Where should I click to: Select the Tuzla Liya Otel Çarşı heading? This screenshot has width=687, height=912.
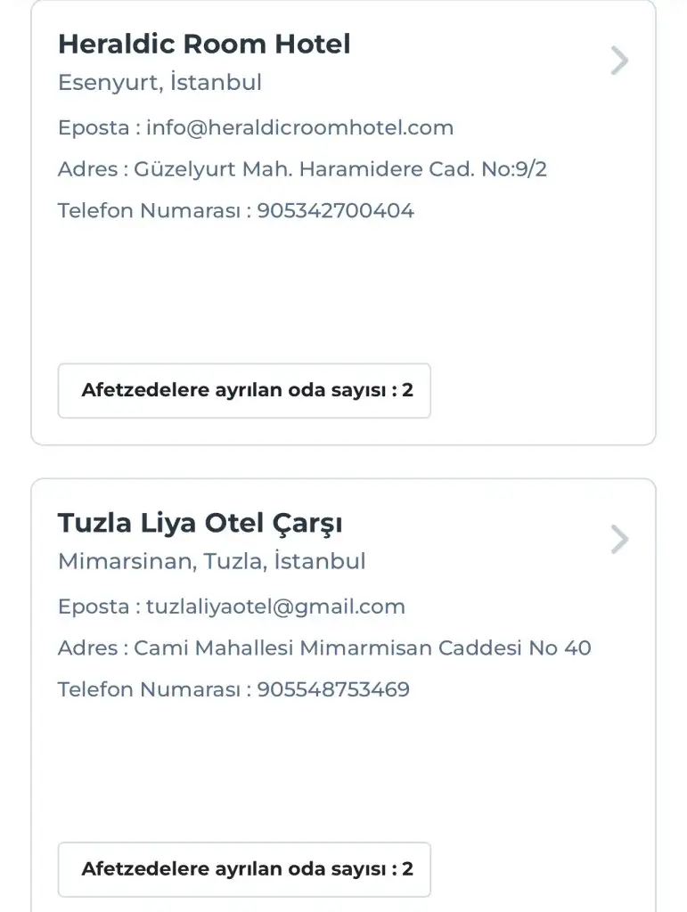(200, 523)
